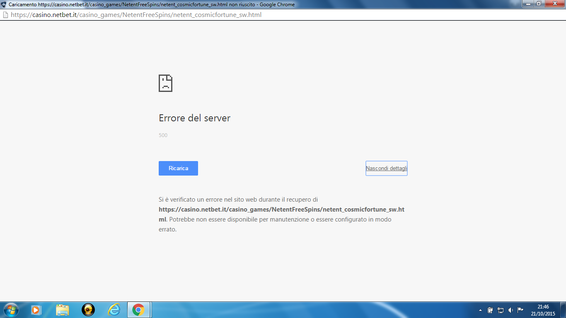Click the Show desktop strip

(563, 310)
